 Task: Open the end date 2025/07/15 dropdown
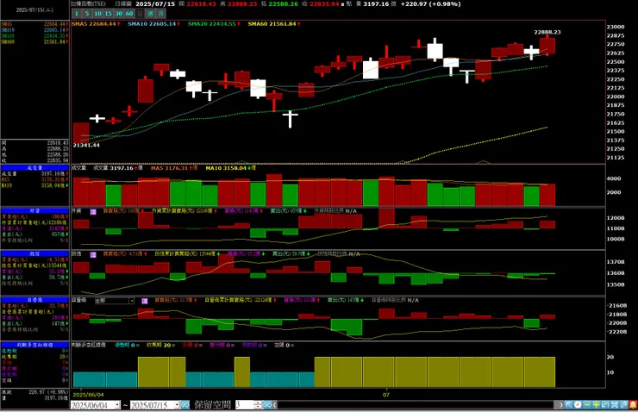pyautogui.click(x=177, y=405)
